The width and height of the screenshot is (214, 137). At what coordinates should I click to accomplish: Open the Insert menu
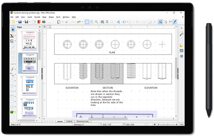(30, 17)
